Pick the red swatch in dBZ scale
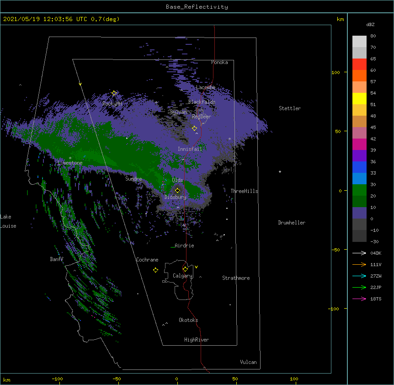 [x=359, y=64]
